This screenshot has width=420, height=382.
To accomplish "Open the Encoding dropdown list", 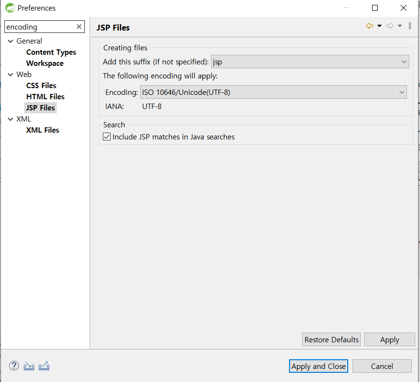I will [x=273, y=92].
